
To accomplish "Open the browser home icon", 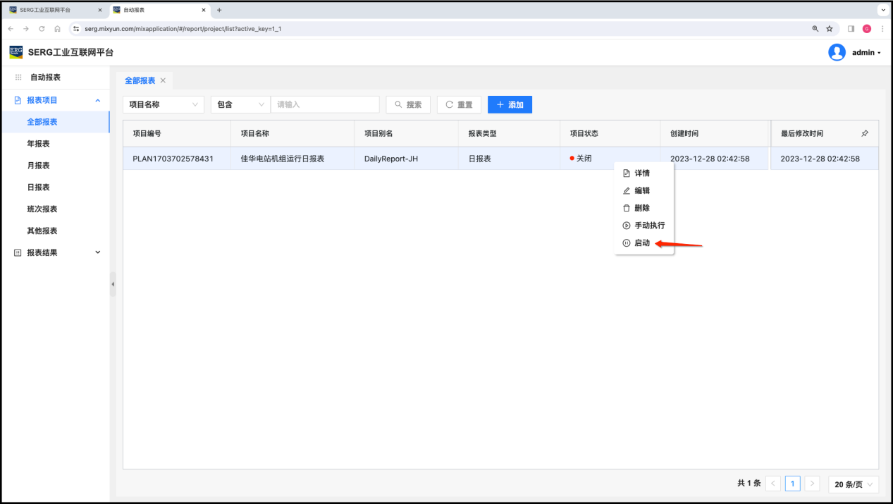I will tap(58, 29).
